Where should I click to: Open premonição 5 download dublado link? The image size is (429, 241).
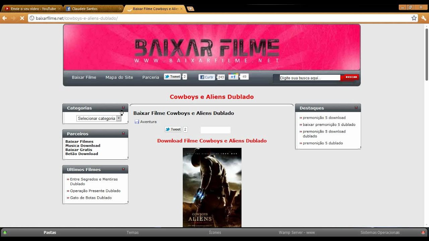(324, 134)
